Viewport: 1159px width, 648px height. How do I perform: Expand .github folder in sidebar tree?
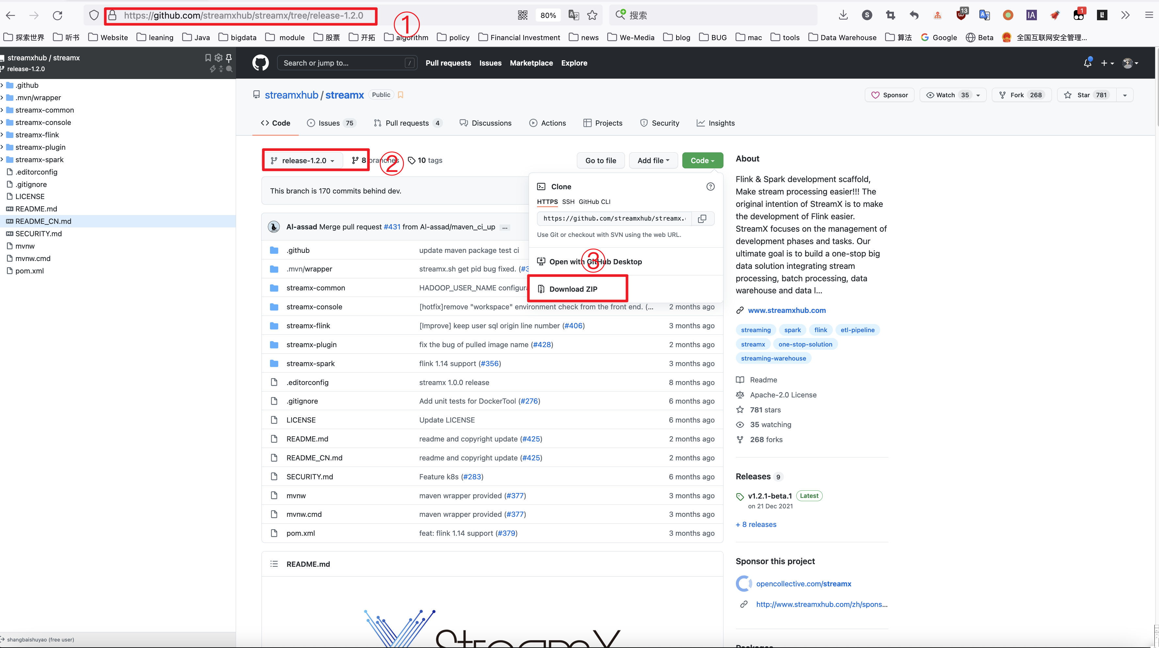(2, 85)
